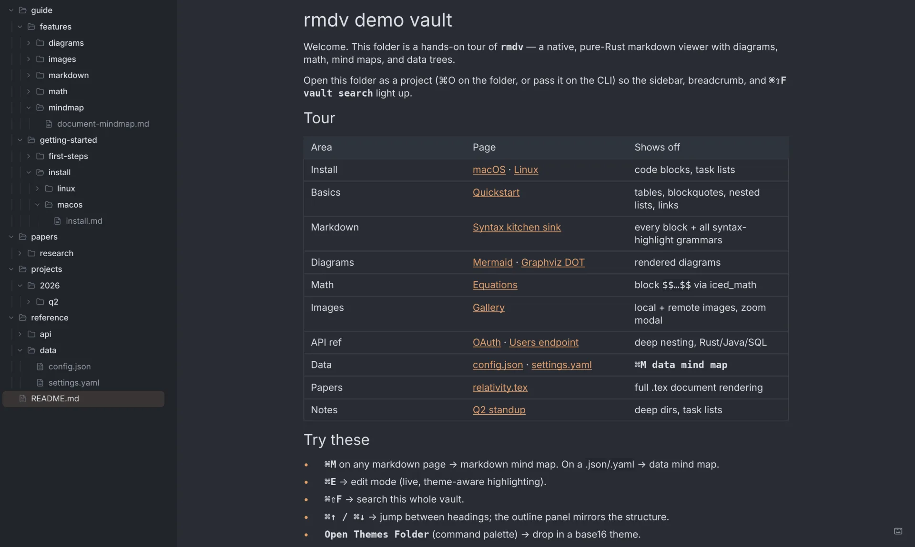915x547 pixels.
Task: Click the folder icon beside markdown
Action: tap(40, 75)
